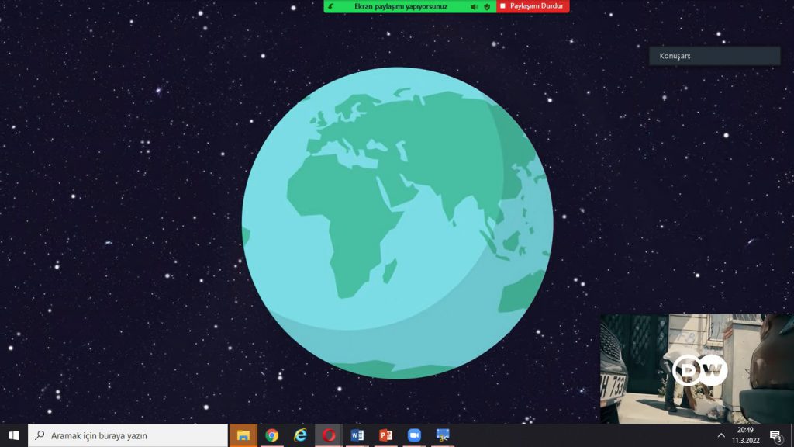
Task: Click the icon left of the sharing message
Action: [331, 6]
